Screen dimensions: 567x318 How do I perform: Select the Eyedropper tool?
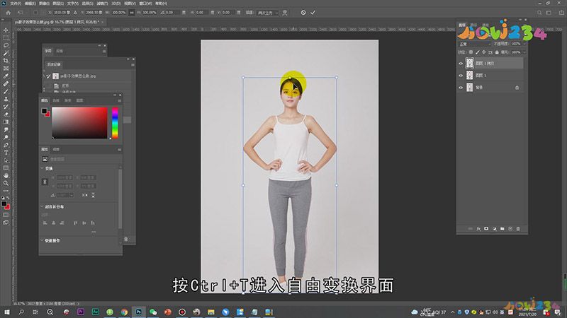[6, 76]
